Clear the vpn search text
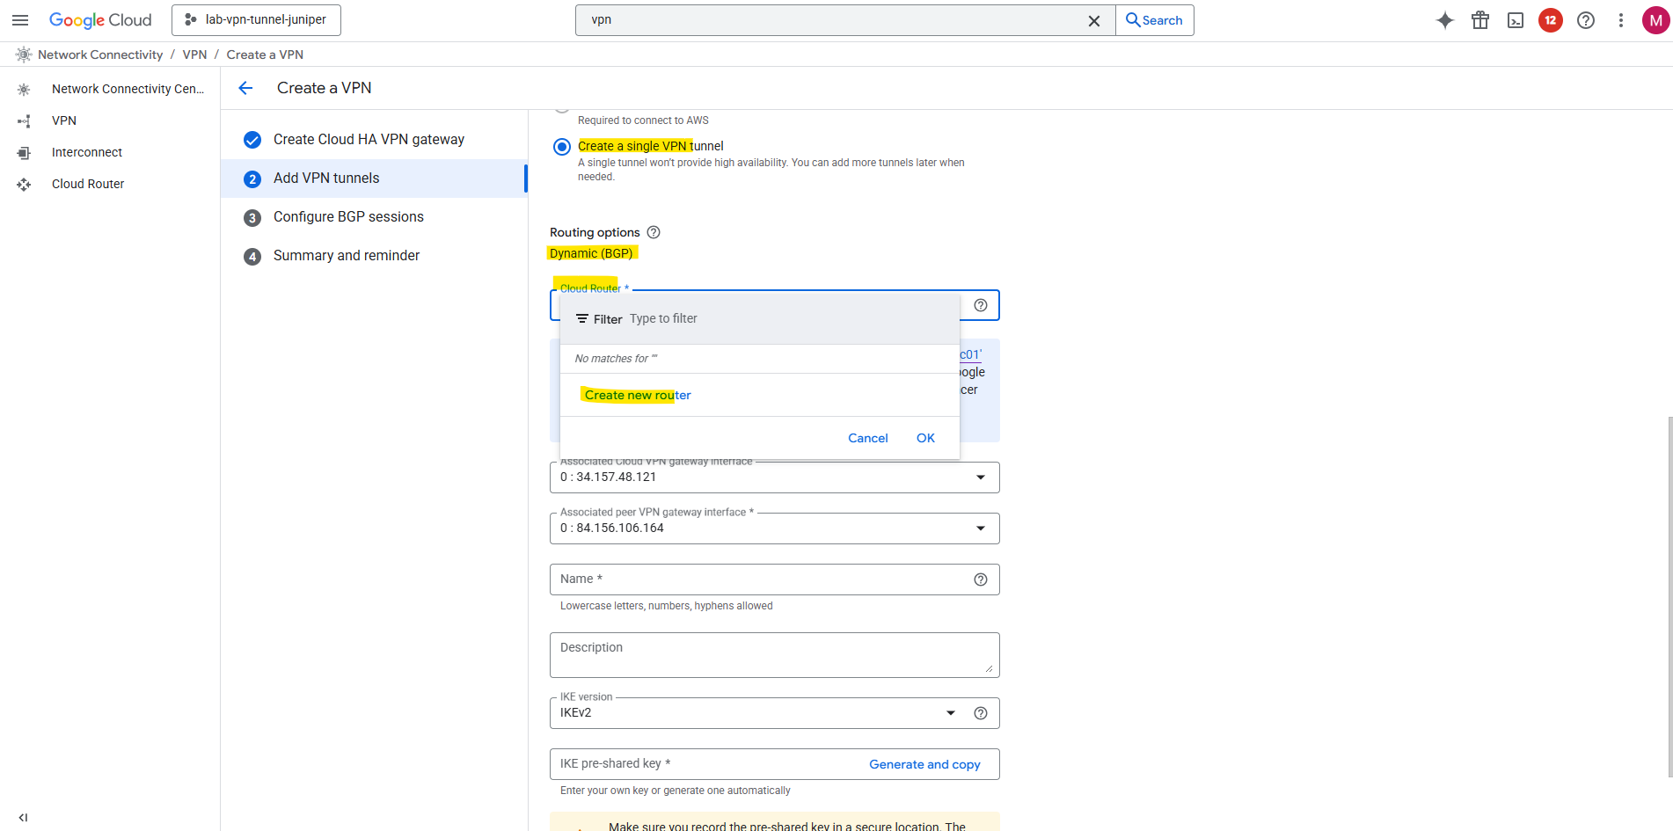The image size is (1673, 831). pyautogui.click(x=1094, y=20)
